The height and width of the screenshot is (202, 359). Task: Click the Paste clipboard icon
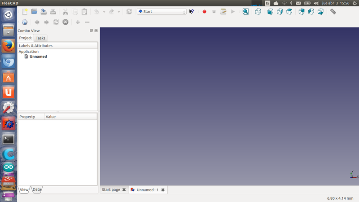[84, 12]
